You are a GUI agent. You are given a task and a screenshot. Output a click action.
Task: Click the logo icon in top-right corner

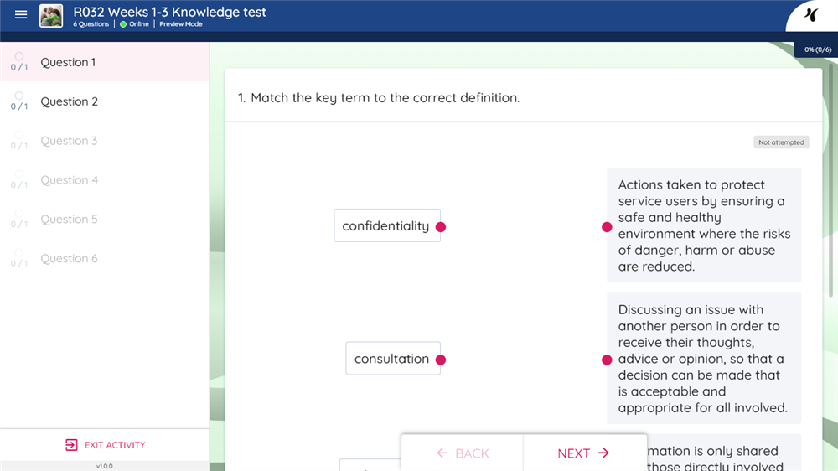(x=811, y=14)
